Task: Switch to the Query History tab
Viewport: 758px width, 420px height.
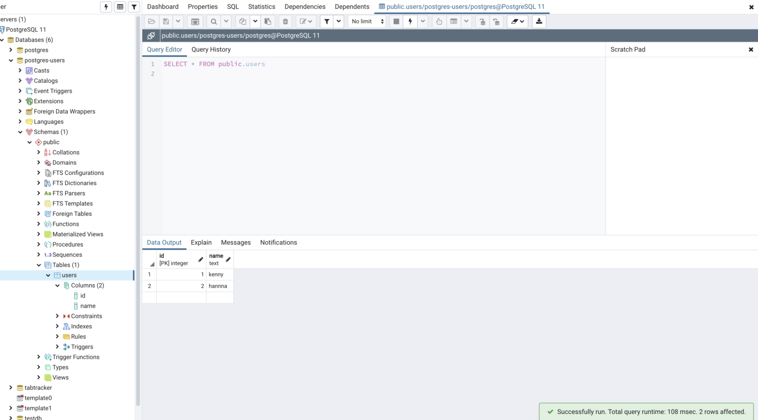Action: coord(211,49)
